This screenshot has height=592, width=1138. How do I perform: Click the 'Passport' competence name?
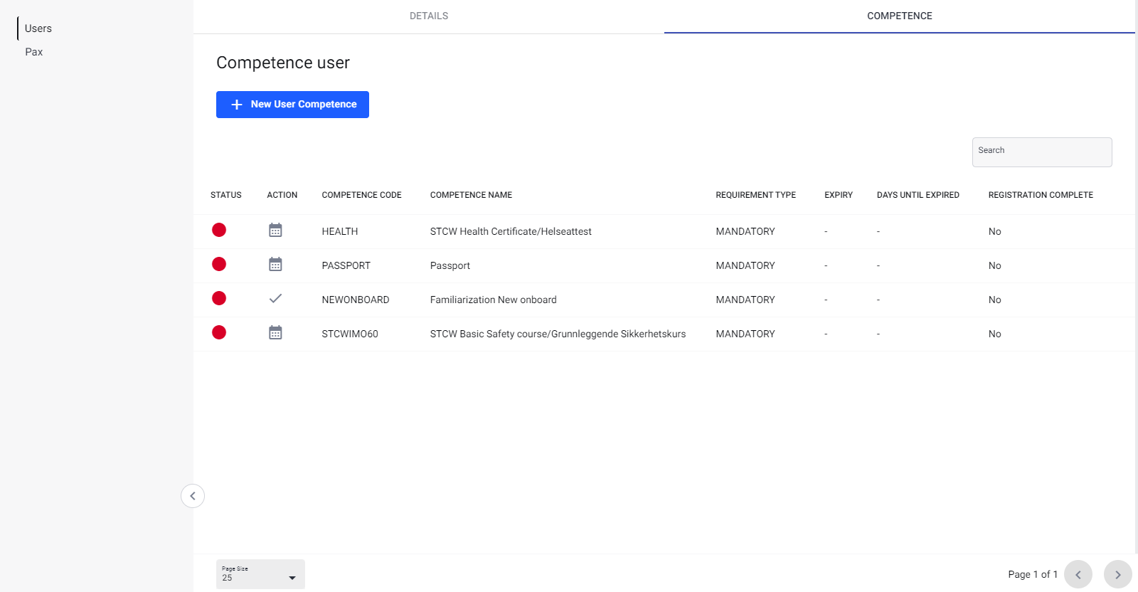pyautogui.click(x=450, y=265)
